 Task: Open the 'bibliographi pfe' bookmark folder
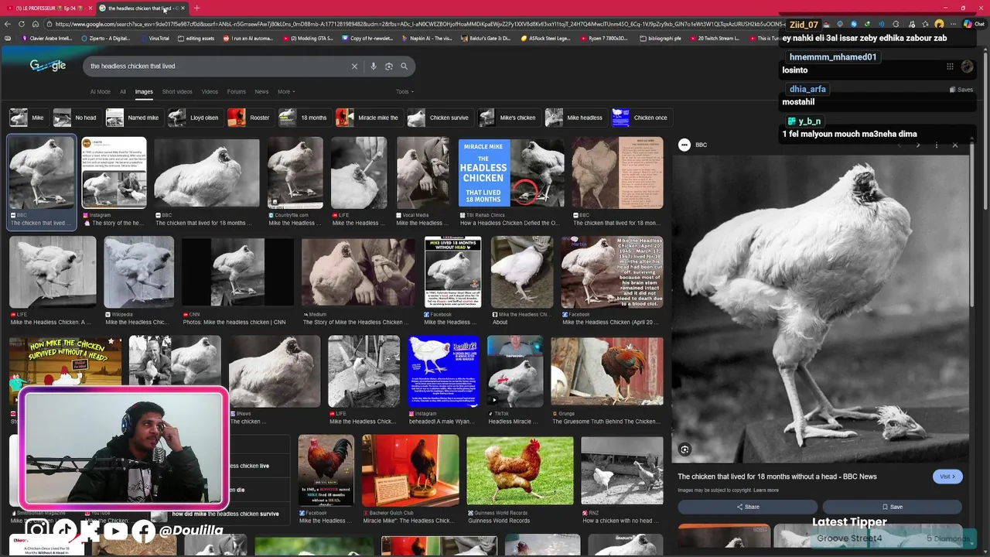click(661, 38)
